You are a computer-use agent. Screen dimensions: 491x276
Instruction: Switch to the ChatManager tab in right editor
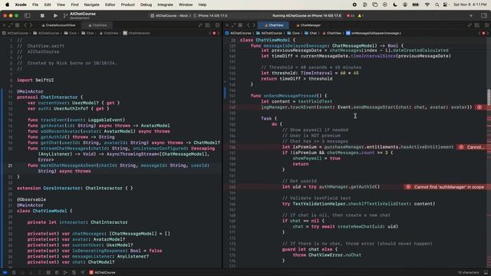click(308, 25)
